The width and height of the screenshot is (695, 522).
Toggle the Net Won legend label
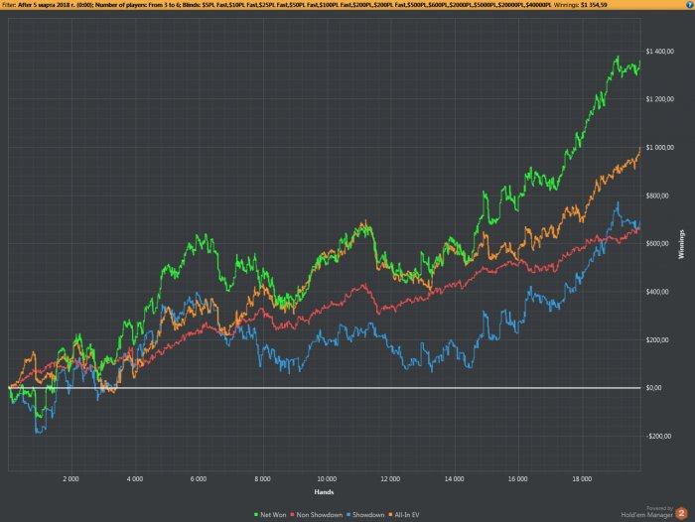(x=273, y=514)
